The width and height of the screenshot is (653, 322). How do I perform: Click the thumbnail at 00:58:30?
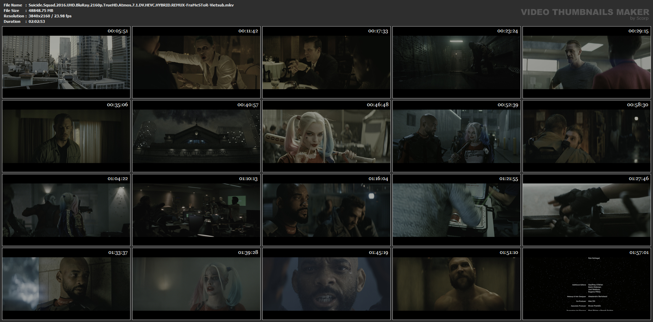[x=587, y=136]
